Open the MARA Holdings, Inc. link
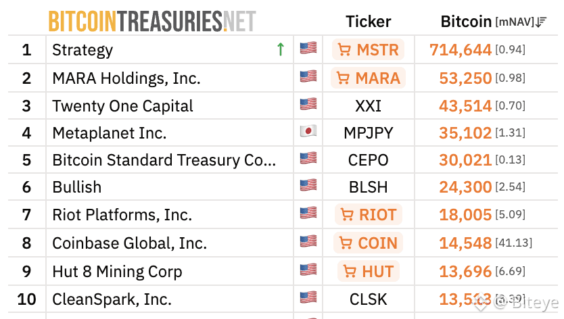Screen dimensions: 564x319 coord(126,78)
